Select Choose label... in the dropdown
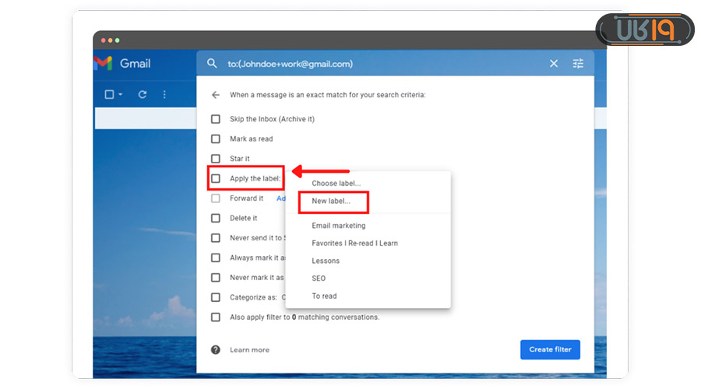The image size is (701, 389). (x=336, y=184)
